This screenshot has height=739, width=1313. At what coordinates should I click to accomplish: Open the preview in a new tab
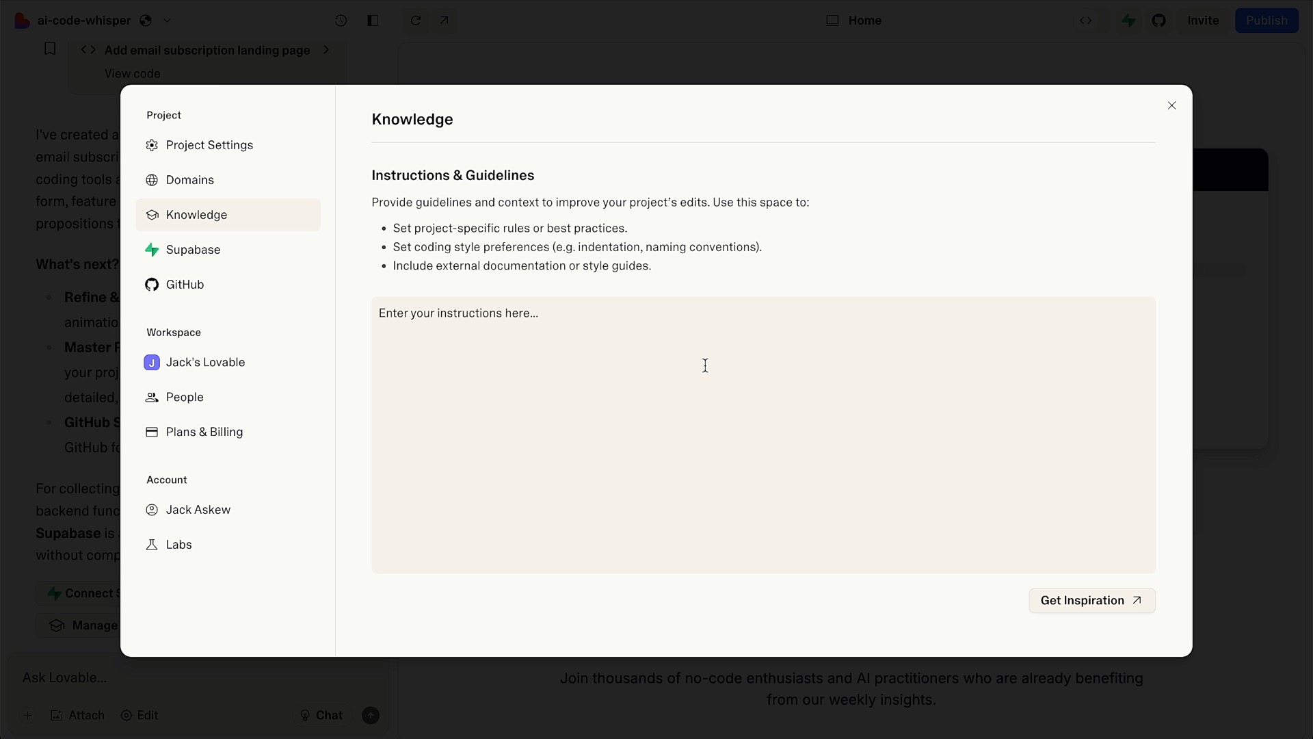point(445,21)
